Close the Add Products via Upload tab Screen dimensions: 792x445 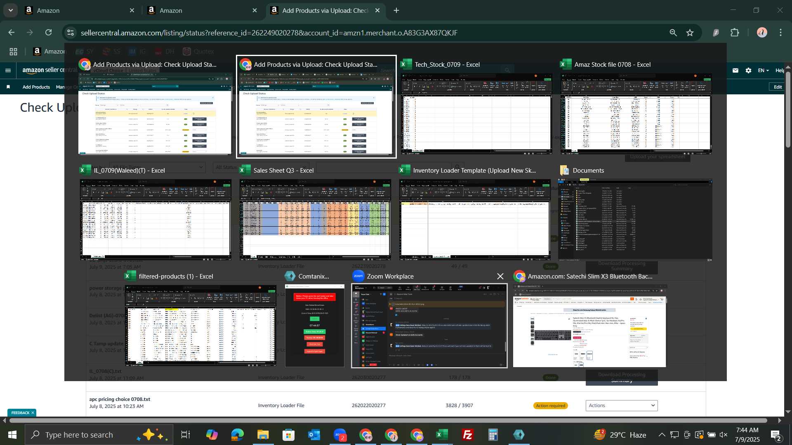pos(377,10)
